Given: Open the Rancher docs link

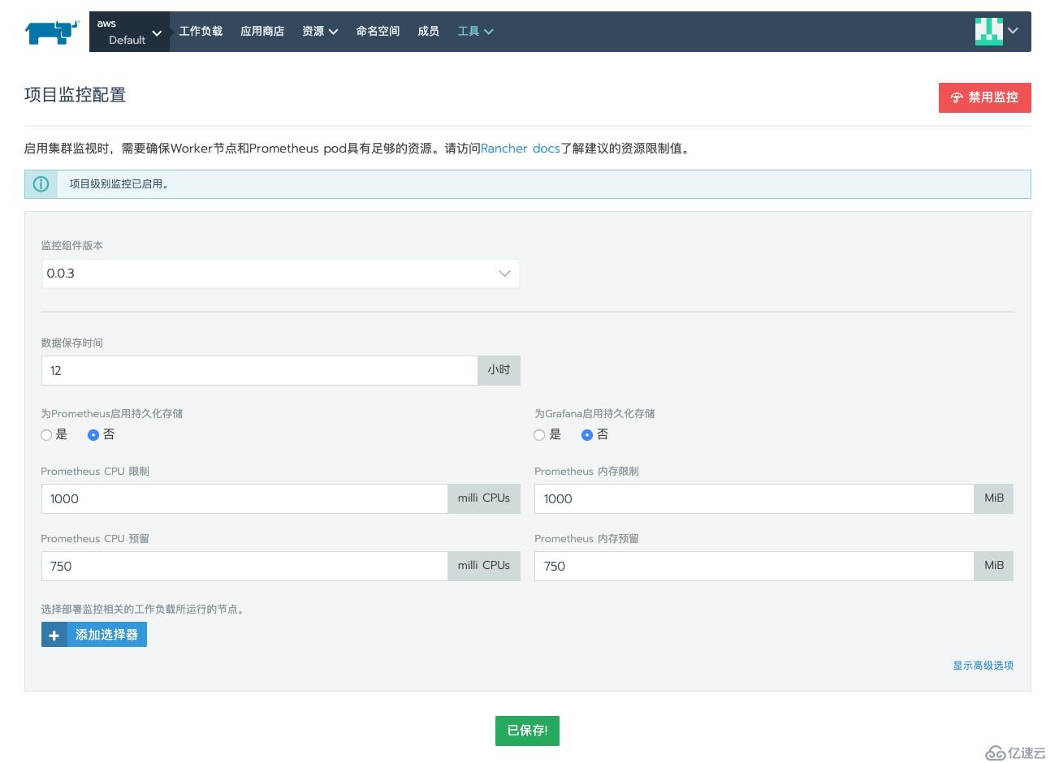Looking at the screenshot, I should (x=520, y=149).
